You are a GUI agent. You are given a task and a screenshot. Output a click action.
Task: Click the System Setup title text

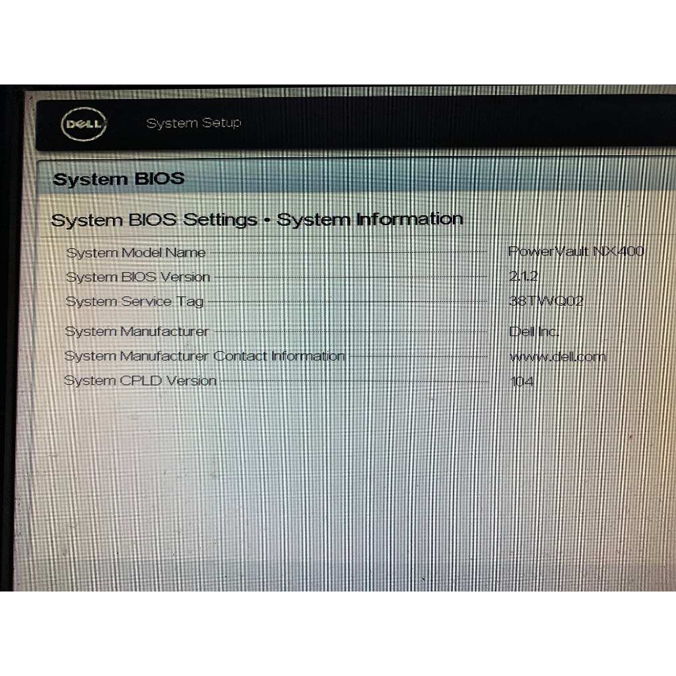pos(193,123)
